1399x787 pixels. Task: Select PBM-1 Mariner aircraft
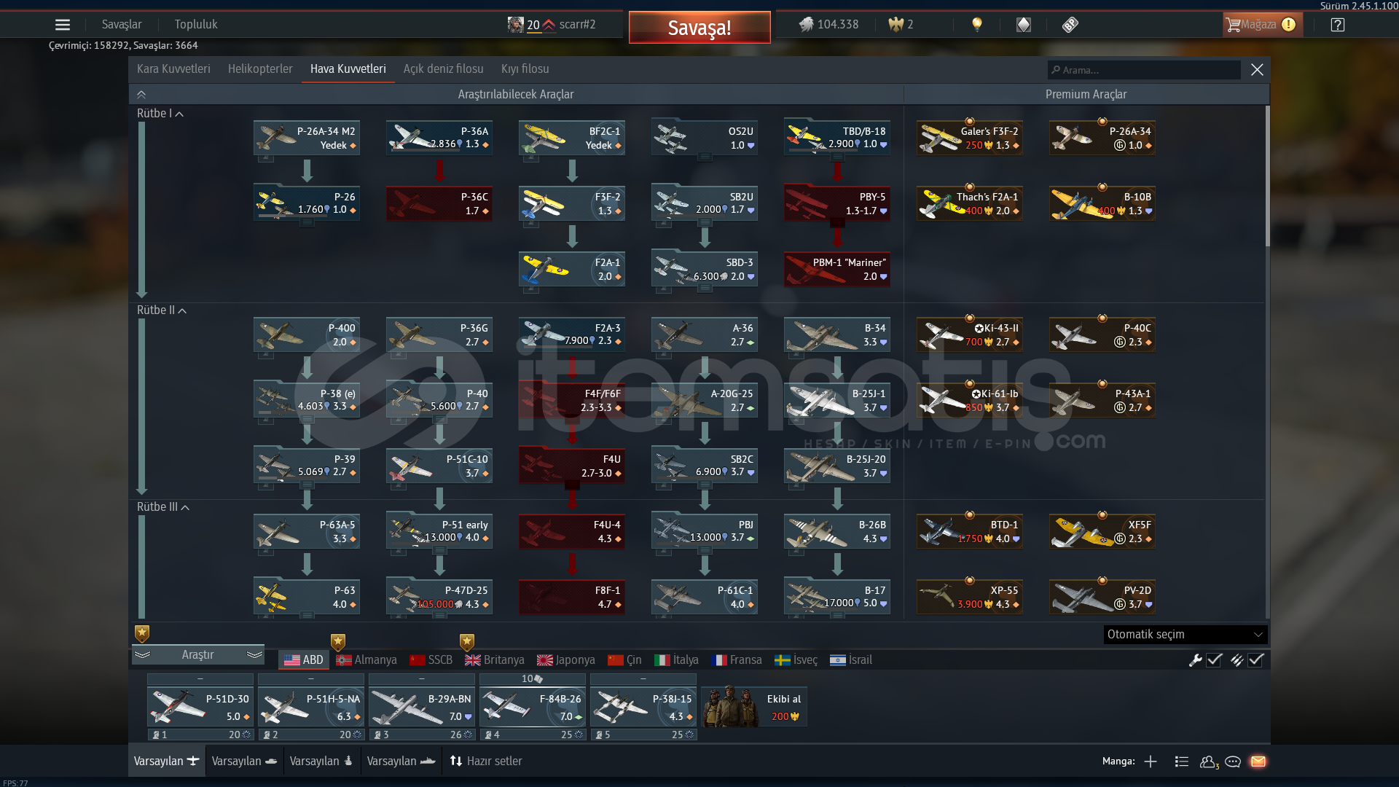(837, 269)
